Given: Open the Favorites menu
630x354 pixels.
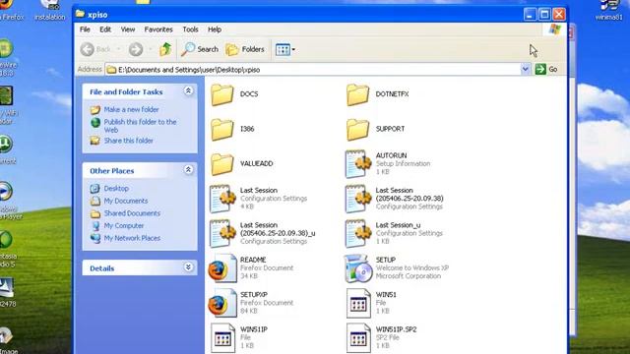Looking at the screenshot, I should [x=158, y=29].
